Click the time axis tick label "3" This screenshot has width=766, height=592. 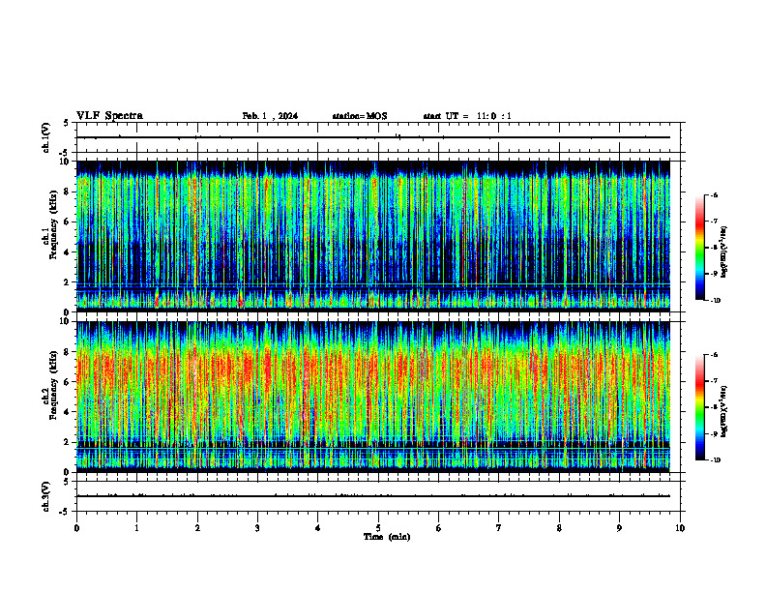[x=257, y=528]
